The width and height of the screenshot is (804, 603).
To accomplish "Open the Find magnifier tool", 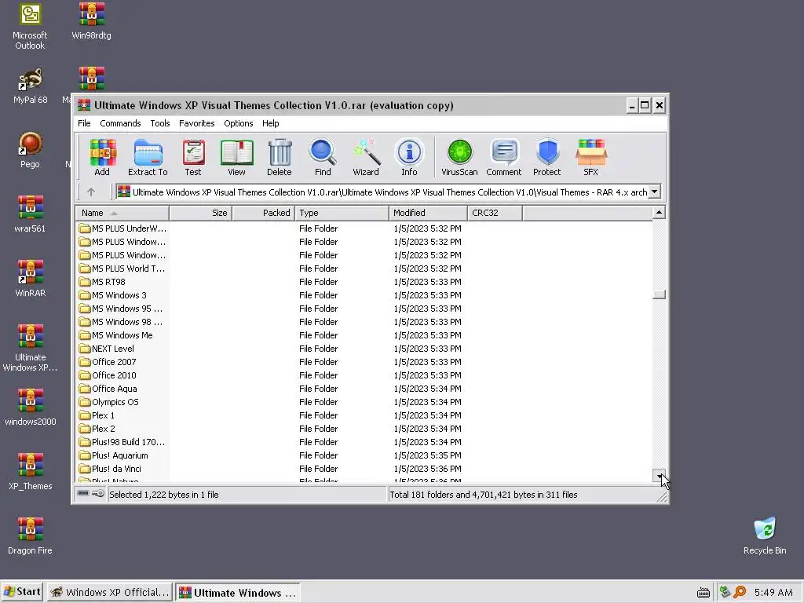I will [323, 157].
